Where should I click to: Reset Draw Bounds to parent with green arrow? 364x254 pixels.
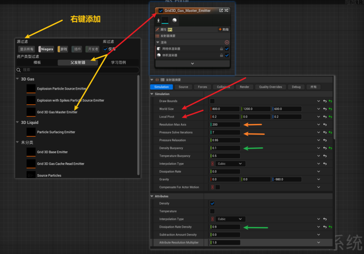coord(330,101)
